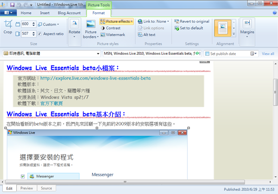Toggle the Messenger checkbox in the picture
This screenshot has height=194, width=278.
[x=23, y=176]
